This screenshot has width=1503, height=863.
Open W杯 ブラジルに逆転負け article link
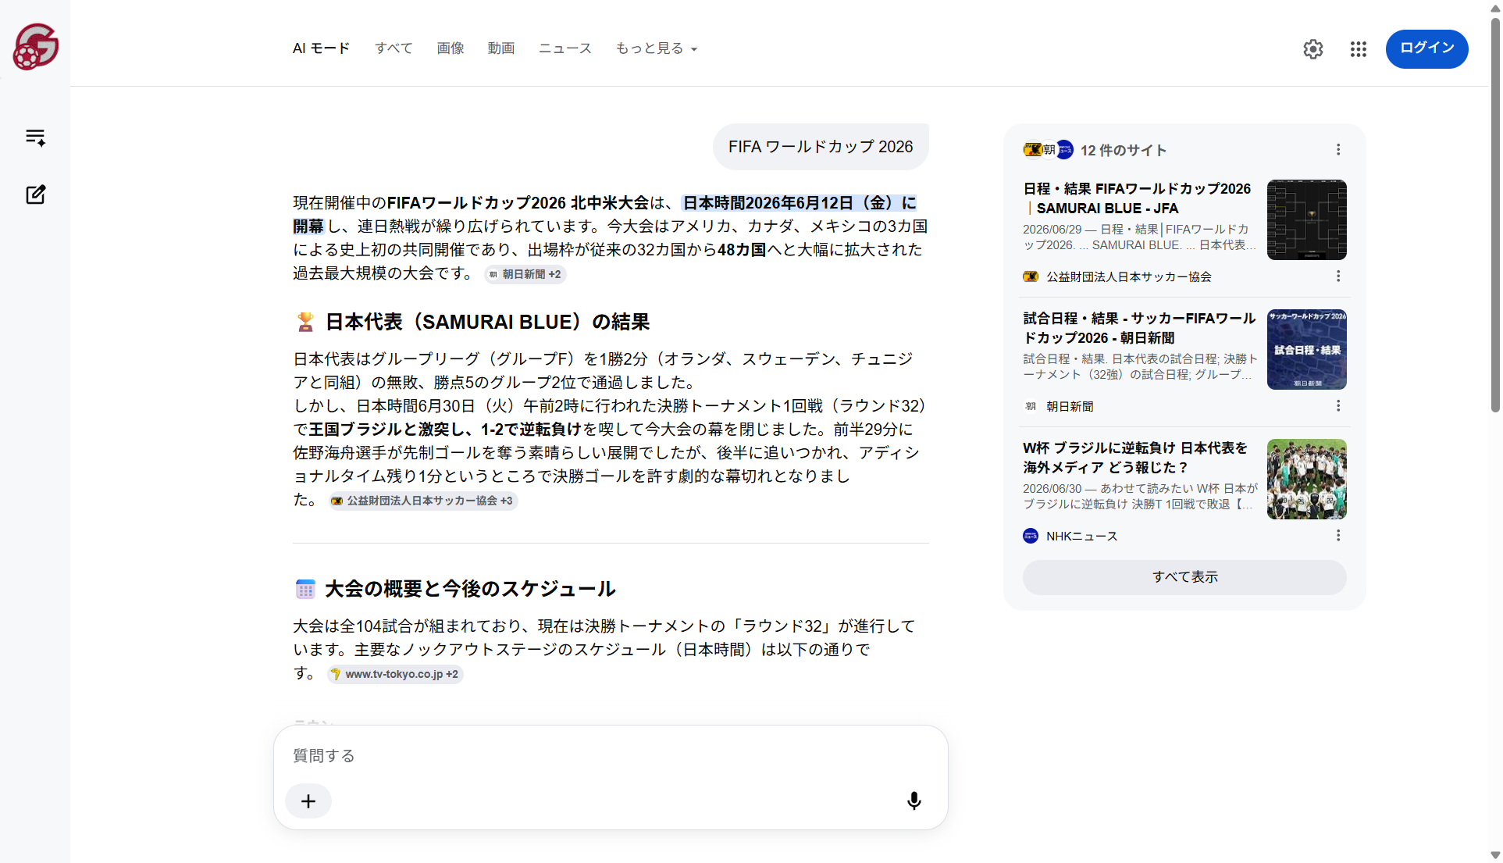click(x=1135, y=458)
